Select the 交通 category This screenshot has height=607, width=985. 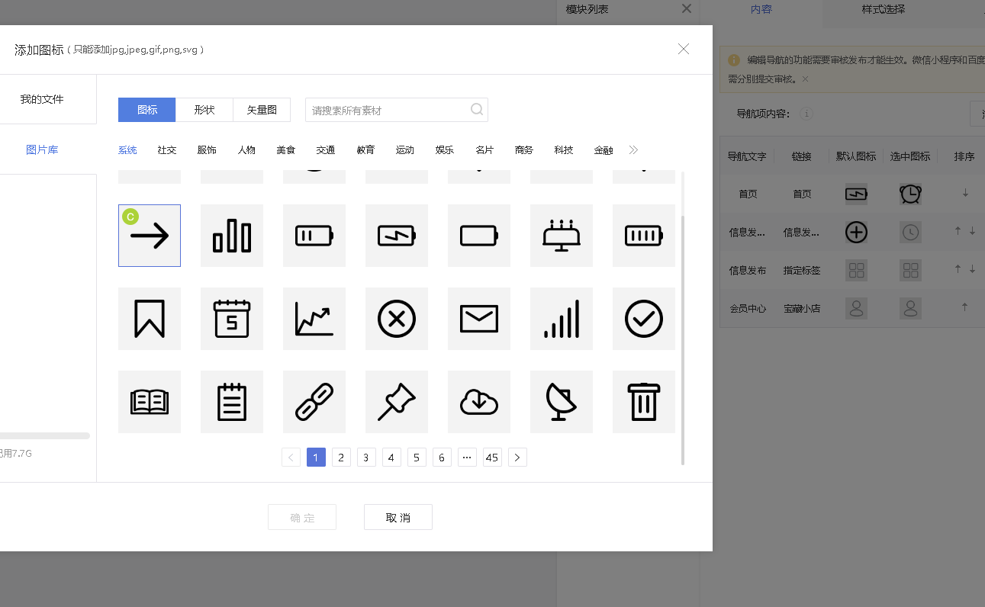click(x=326, y=150)
